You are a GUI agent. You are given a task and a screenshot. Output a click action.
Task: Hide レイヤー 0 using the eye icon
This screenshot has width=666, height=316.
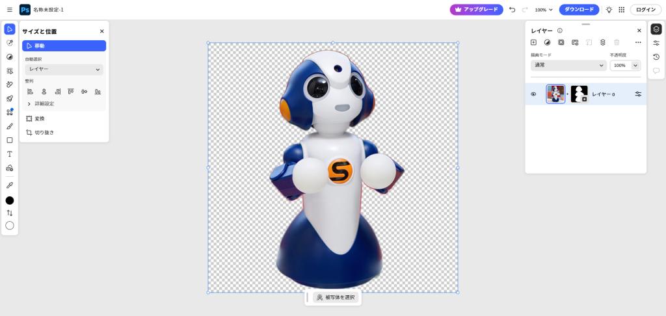(534, 94)
